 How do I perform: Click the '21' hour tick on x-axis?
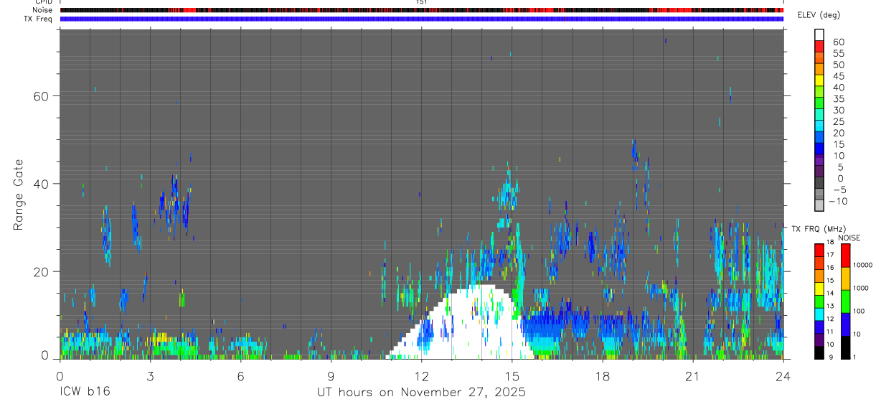tap(692, 375)
